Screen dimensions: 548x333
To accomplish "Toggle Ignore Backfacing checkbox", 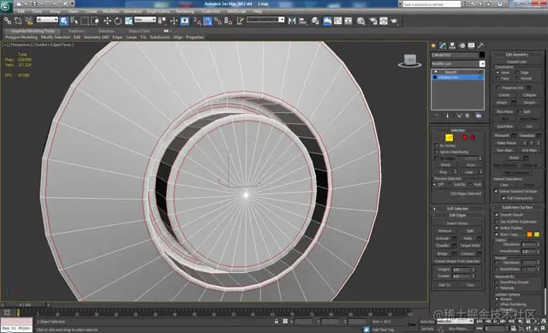I will tap(437, 152).
